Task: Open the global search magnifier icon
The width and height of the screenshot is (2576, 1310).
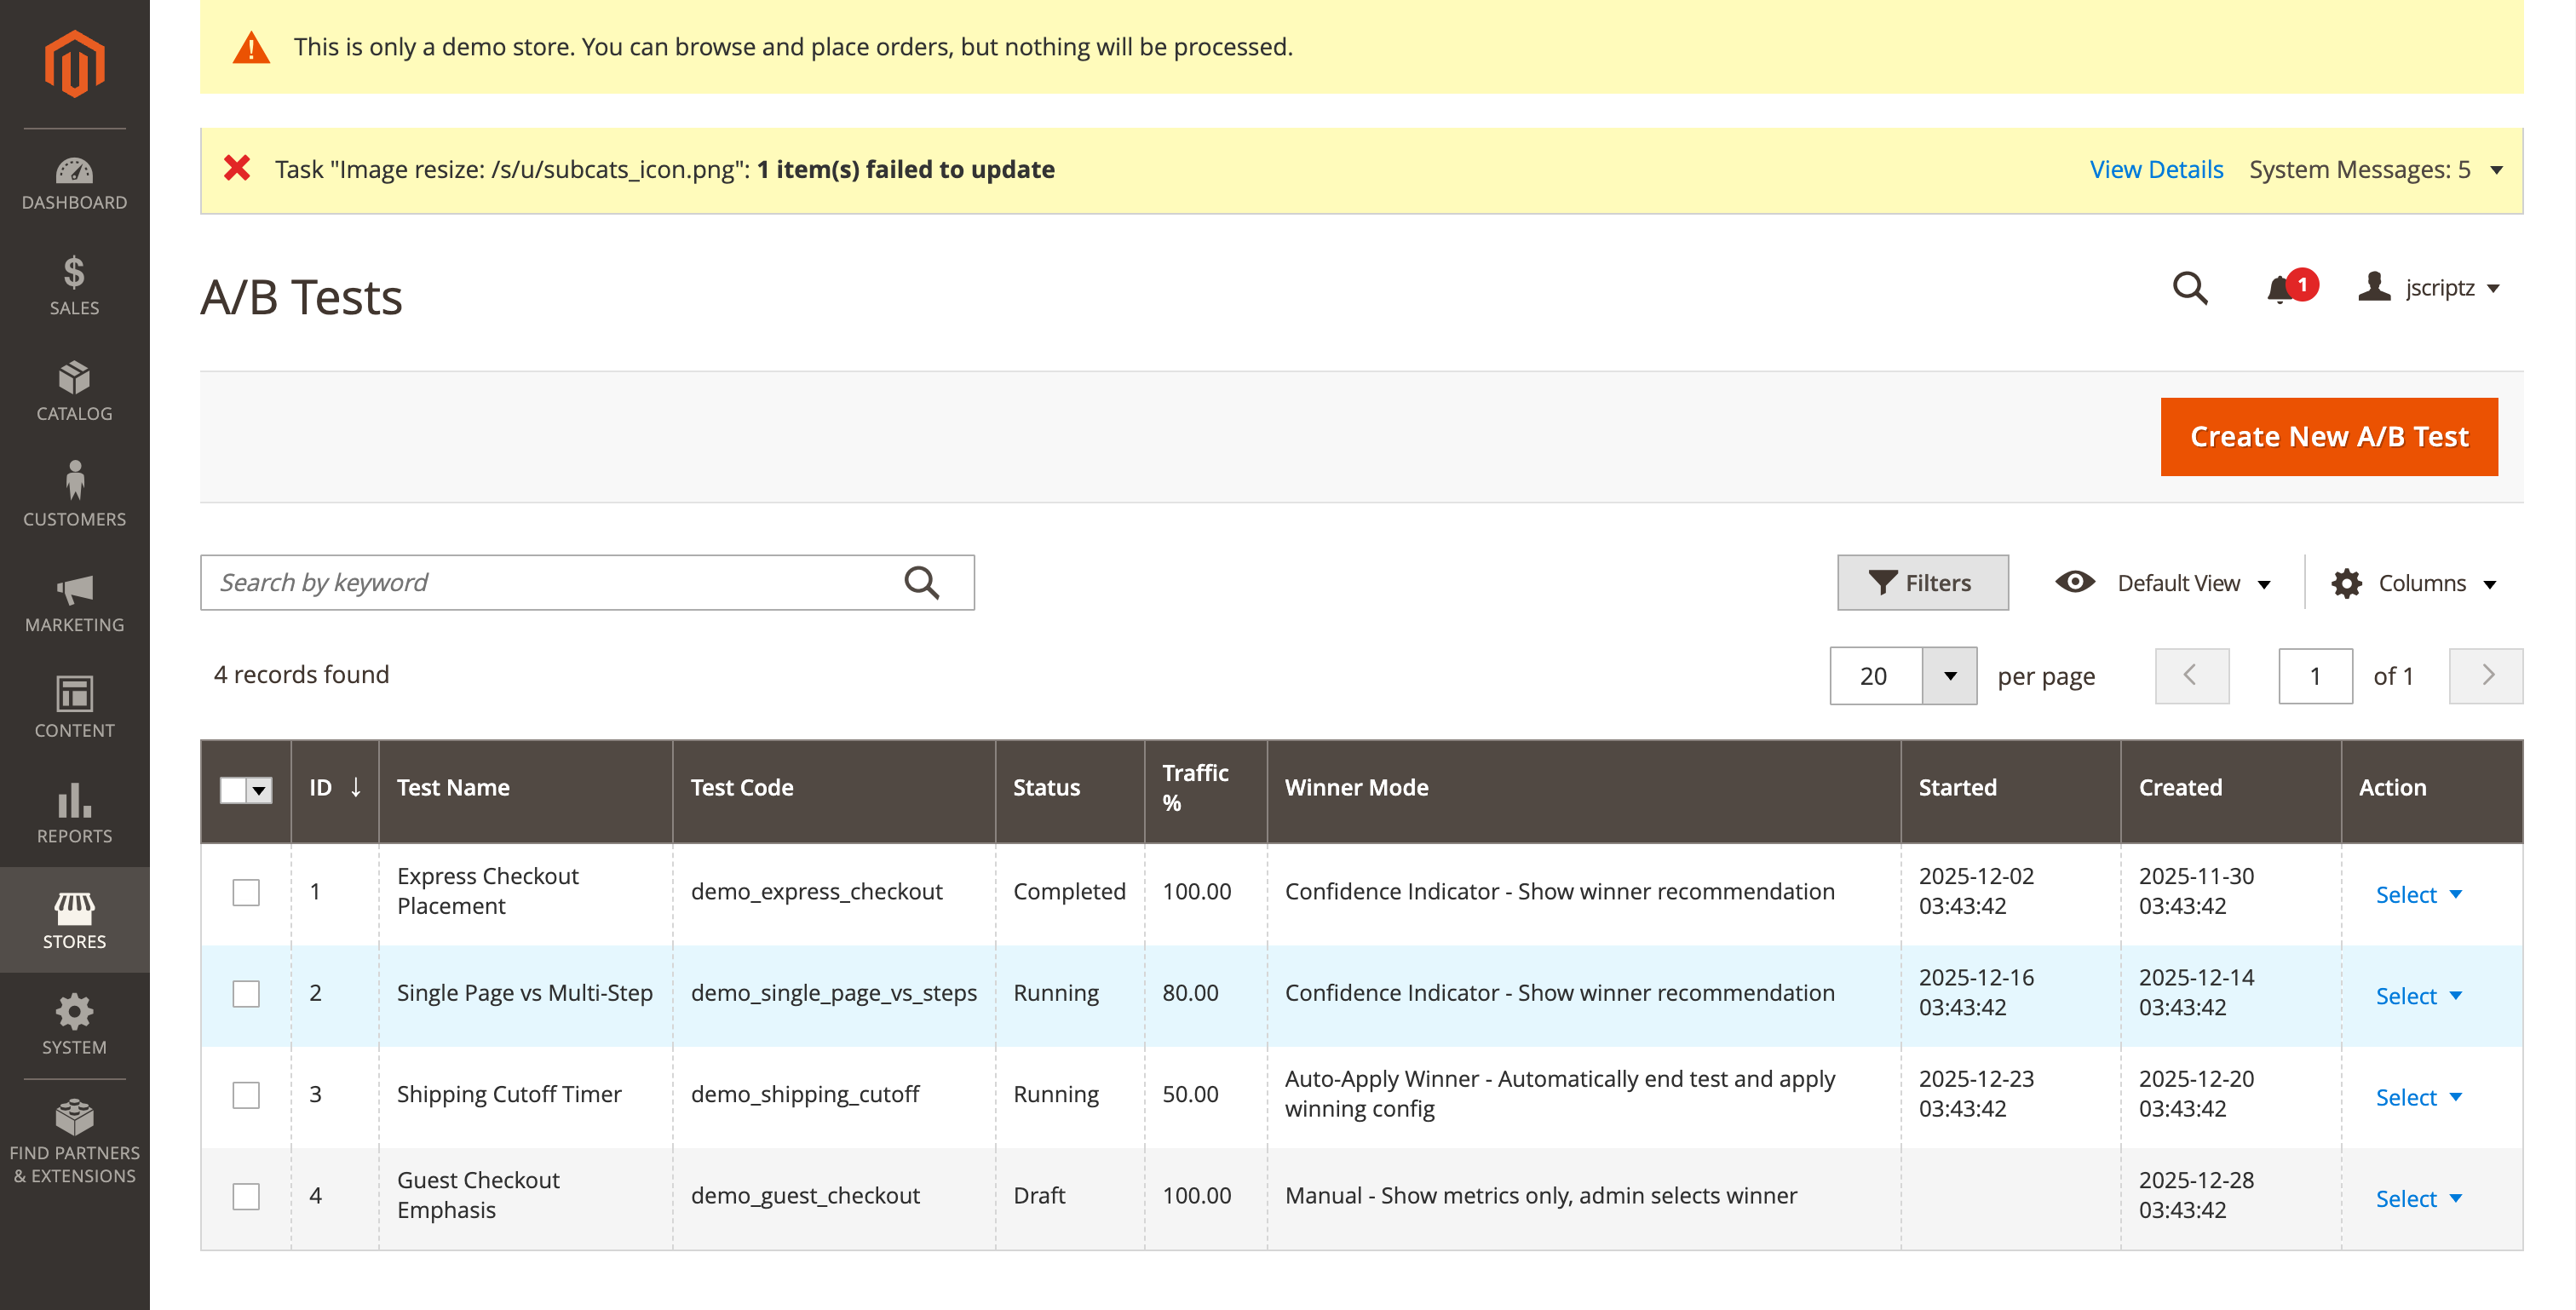Action: [x=2190, y=289]
